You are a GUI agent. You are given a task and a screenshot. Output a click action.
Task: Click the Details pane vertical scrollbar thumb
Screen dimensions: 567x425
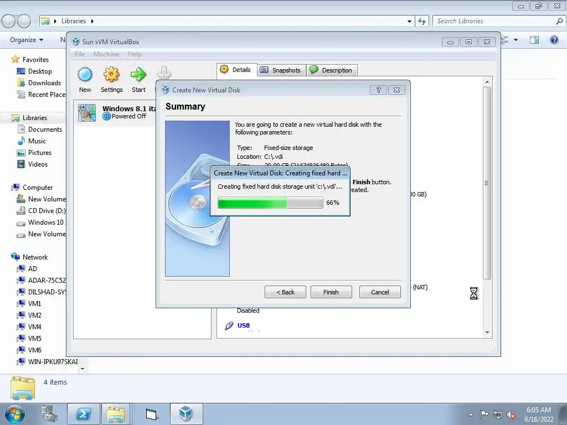click(487, 183)
